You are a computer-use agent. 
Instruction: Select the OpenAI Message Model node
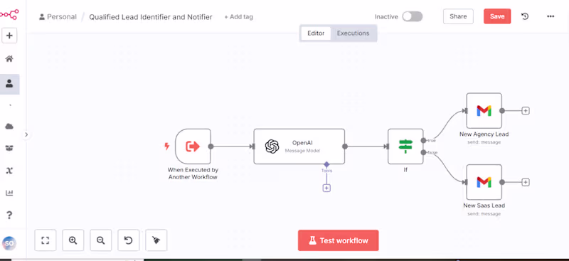pyautogui.click(x=299, y=147)
